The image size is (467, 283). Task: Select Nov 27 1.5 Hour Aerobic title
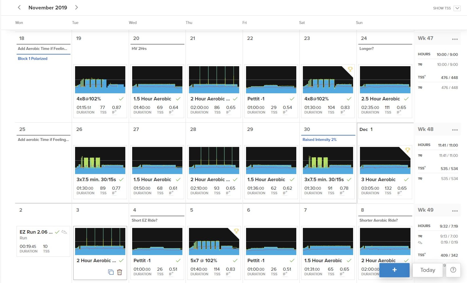tap(152, 179)
